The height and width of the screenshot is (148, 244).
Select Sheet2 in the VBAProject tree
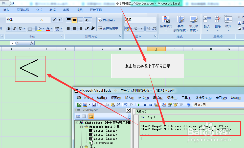tap(98, 135)
